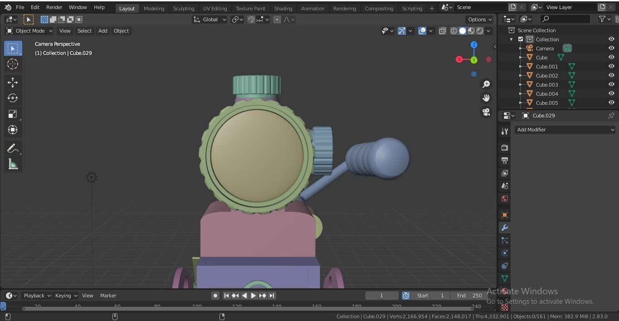Viewport: 619px width, 321px height.
Task: Open the Render properties tab
Action: point(505,147)
